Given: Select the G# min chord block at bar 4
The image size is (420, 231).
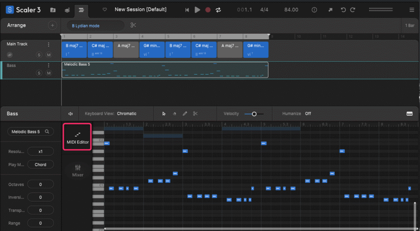Looking at the screenshot, I should tap(152, 49).
